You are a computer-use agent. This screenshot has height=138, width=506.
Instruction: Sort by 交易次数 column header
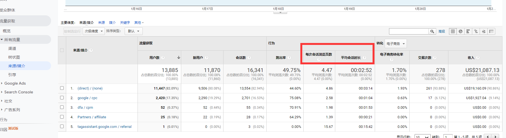click(425, 58)
